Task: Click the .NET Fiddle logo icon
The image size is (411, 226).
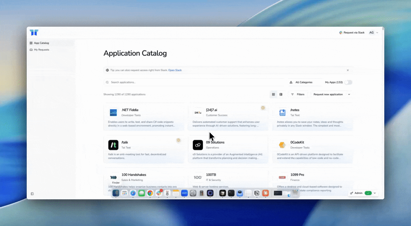Action: point(113,113)
